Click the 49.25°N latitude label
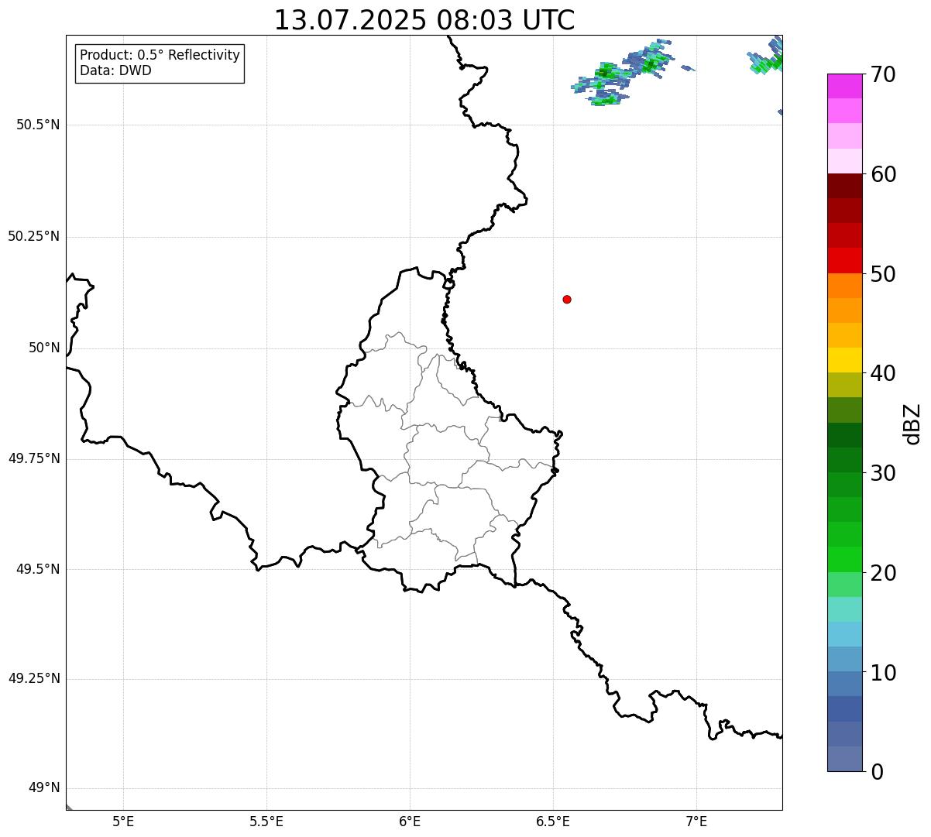The width and height of the screenshot is (931, 837). (34, 678)
